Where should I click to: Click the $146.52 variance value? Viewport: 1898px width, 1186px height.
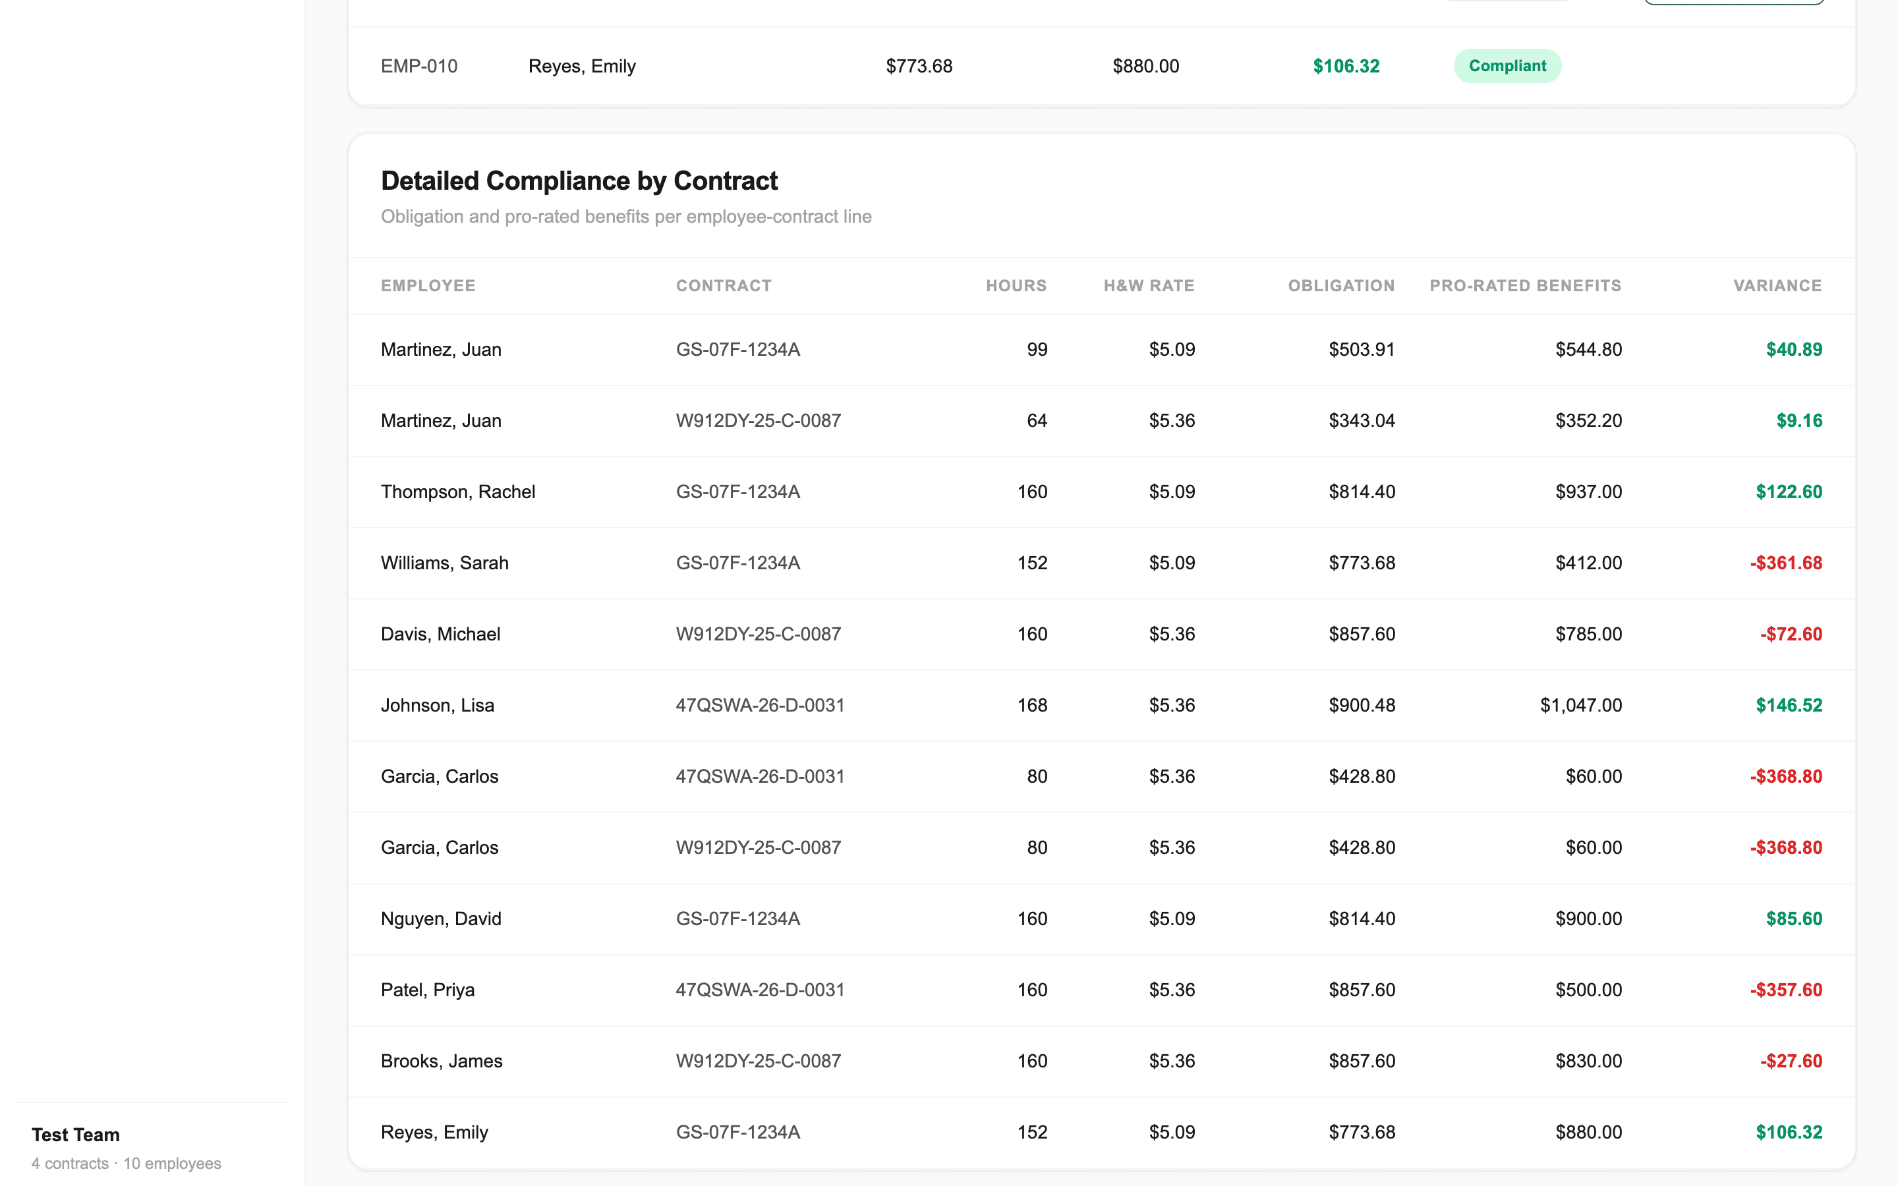pos(1789,706)
